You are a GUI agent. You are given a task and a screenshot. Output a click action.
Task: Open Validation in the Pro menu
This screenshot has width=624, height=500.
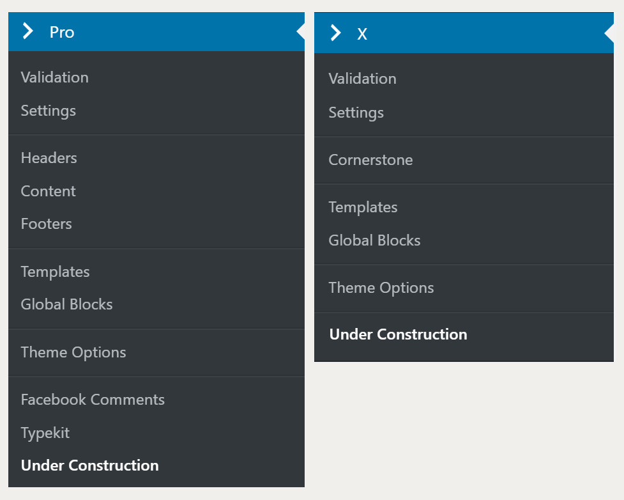[x=55, y=77]
